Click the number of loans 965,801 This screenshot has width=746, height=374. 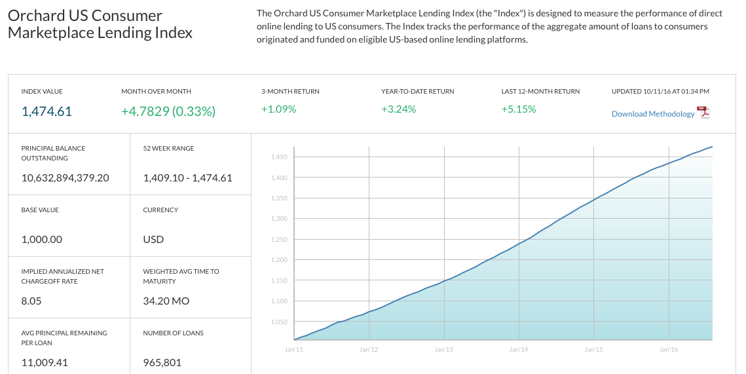pos(162,363)
